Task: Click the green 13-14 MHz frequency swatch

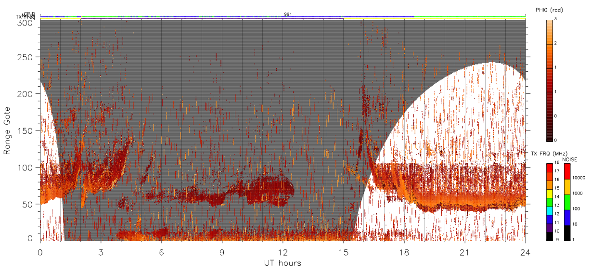Action: click(549, 202)
